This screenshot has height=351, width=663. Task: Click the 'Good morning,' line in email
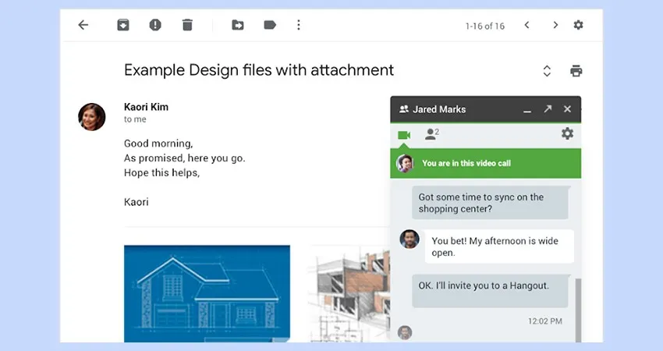[x=158, y=144]
